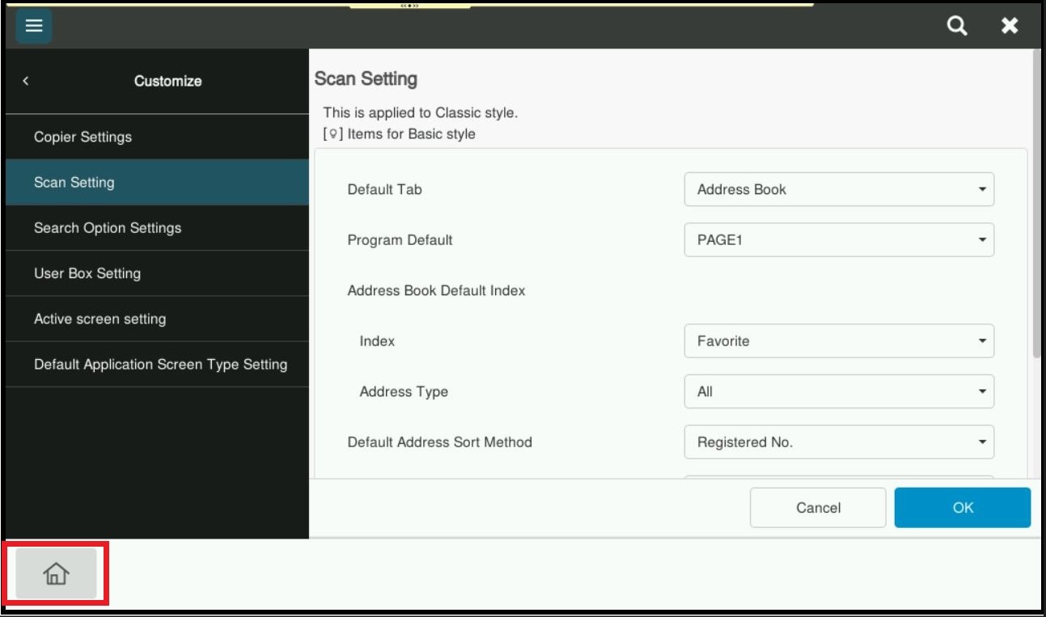Click back arrow beside Customize
The width and height of the screenshot is (1046, 617).
(26, 81)
